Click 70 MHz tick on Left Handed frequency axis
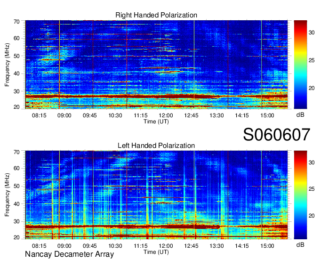This screenshot has height=260, width=320. click(x=16, y=152)
